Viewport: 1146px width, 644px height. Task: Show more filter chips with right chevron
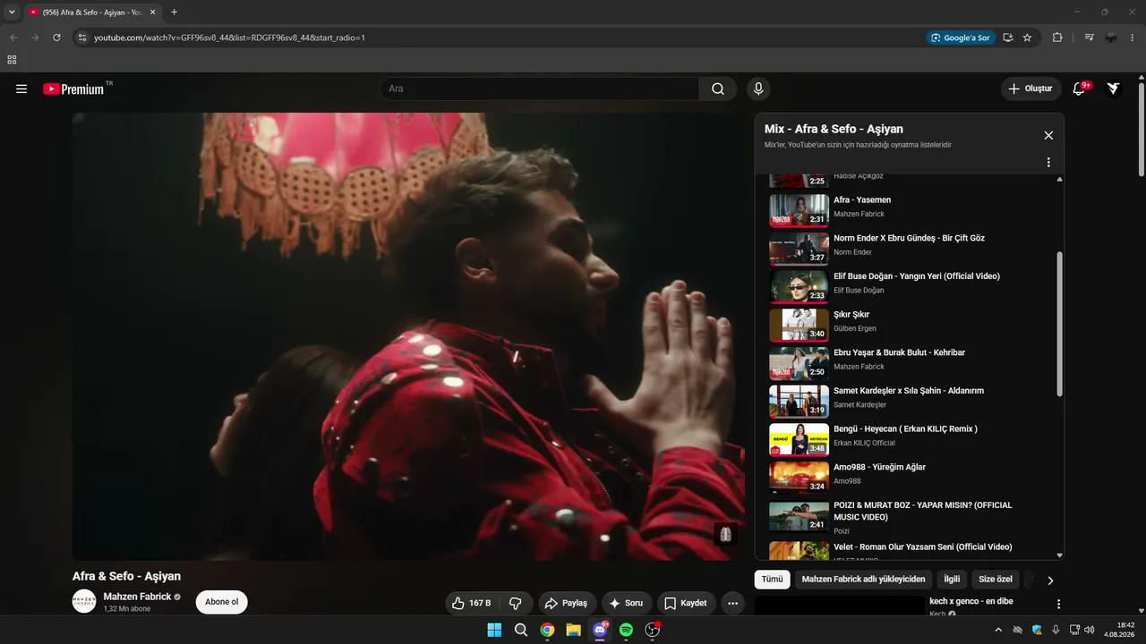(1050, 580)
